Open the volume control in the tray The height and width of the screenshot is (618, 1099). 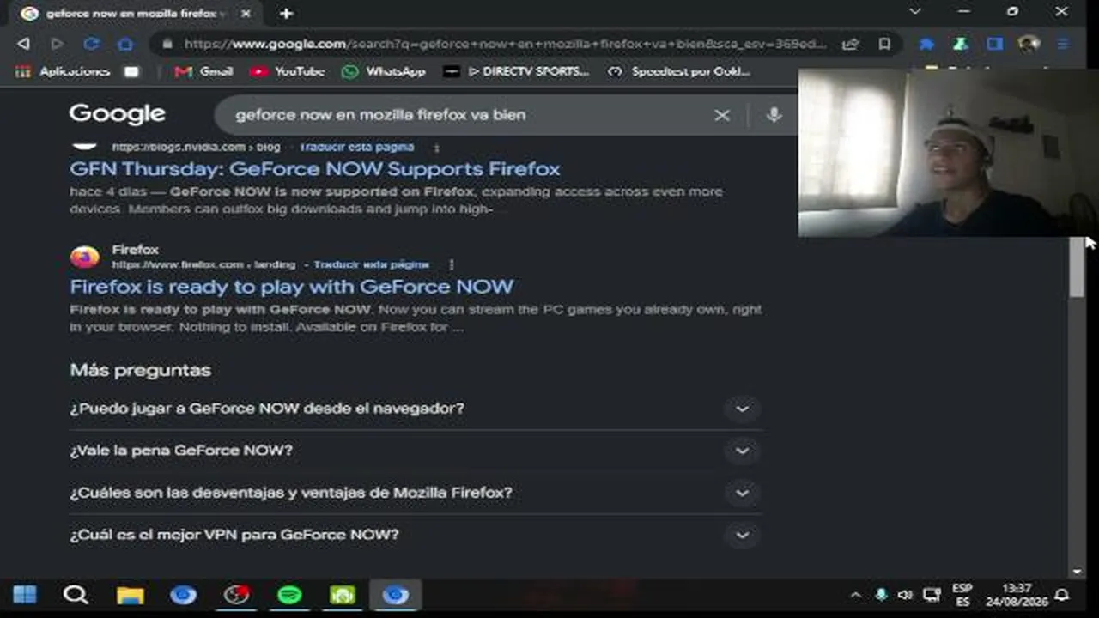[x=905, y=595]
